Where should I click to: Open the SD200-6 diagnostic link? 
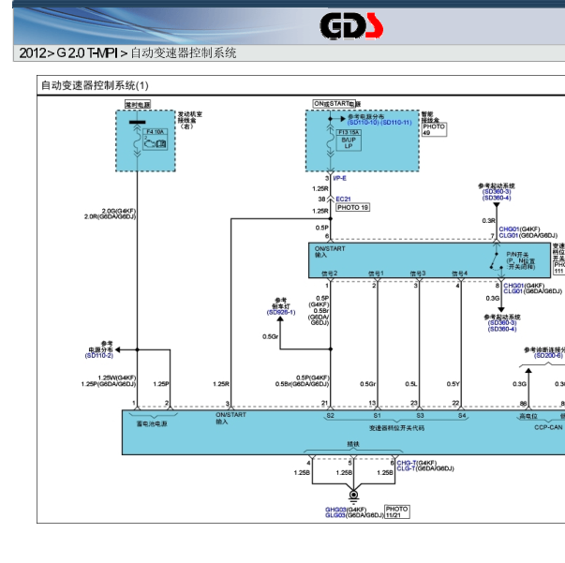[x=548, y=356]
